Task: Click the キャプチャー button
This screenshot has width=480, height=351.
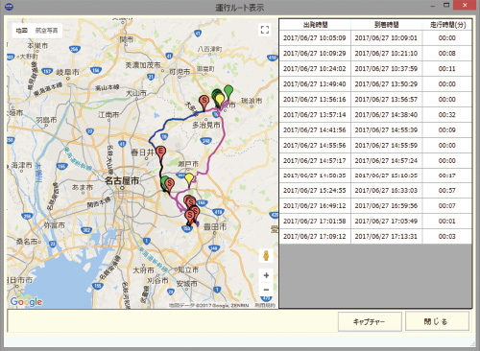Action: pos(370,321)
